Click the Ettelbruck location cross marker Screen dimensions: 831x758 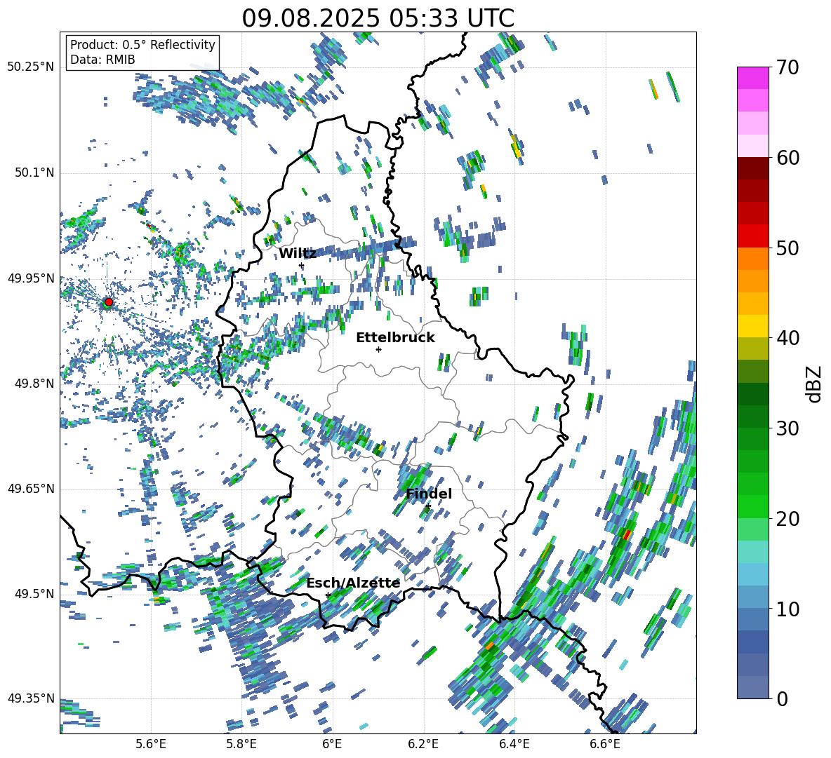click(x=378, y=349)
